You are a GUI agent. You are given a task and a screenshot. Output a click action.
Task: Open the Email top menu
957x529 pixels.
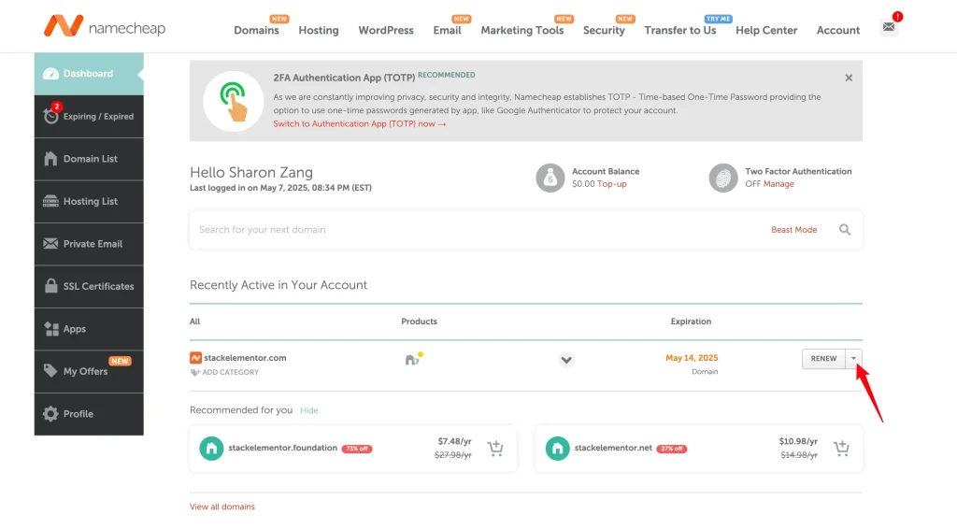[448, 30]
